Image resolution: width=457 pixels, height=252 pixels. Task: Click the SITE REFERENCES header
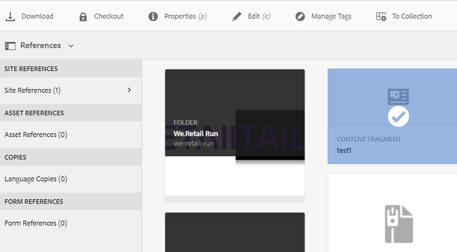31,69
